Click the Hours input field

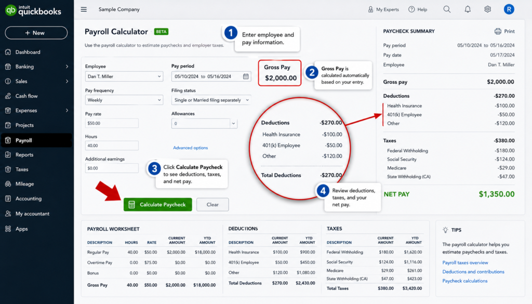[x=112, y=146]
